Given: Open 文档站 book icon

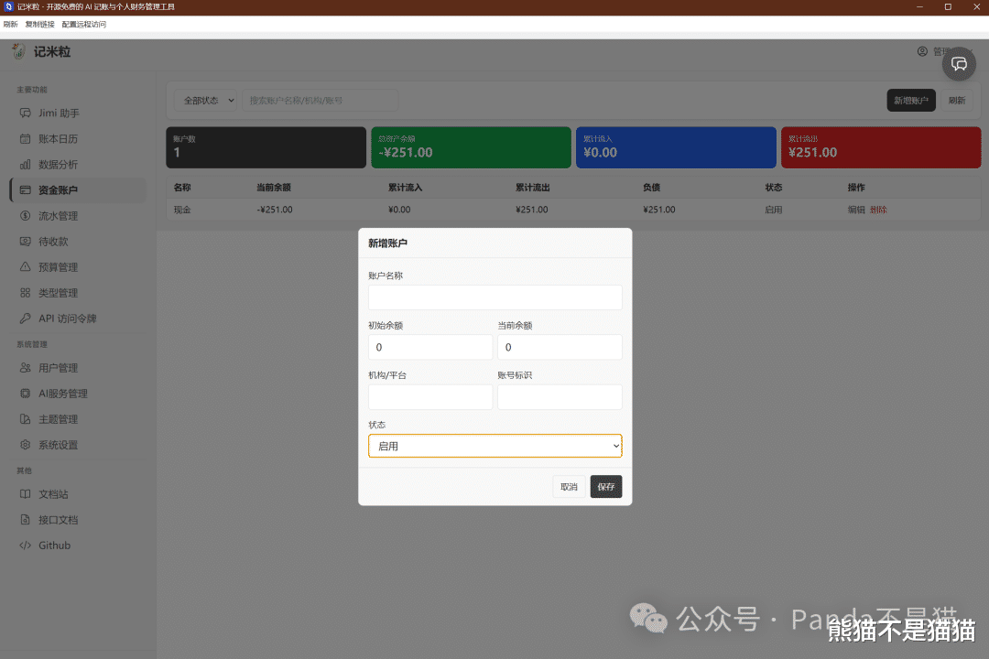Looking at the screenshot, I should (26, 493).
